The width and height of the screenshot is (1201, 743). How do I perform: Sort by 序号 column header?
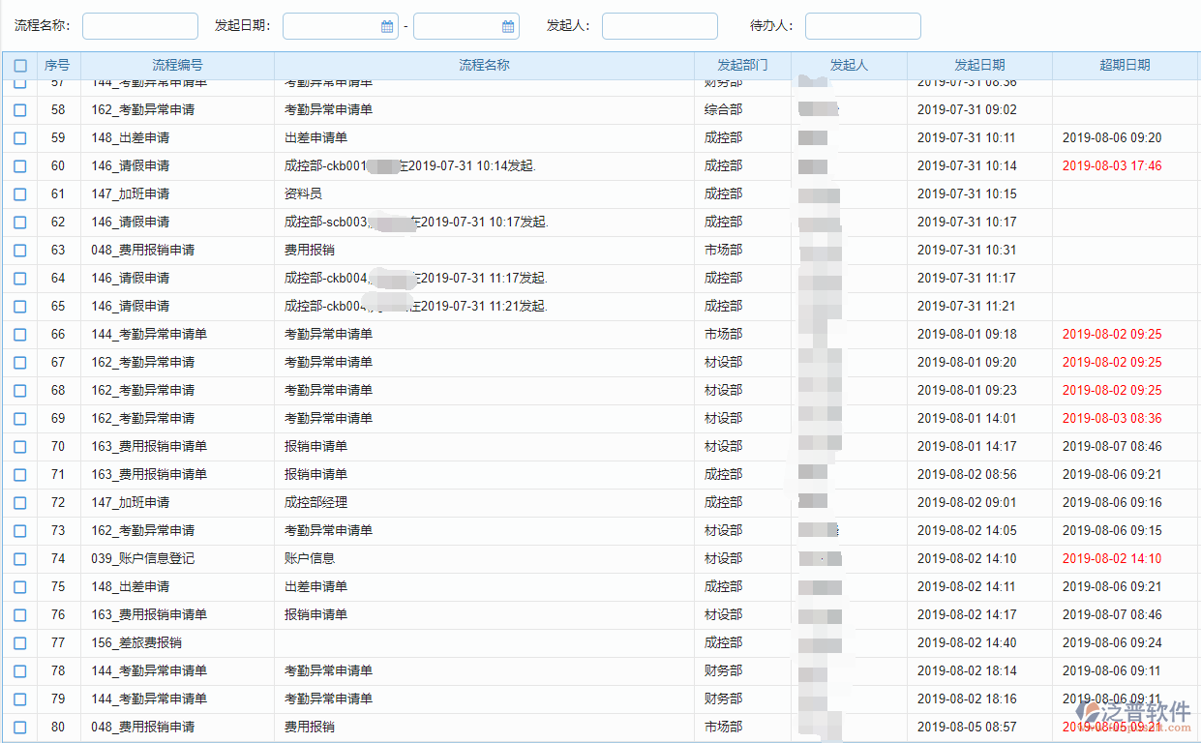click(x=58, y=66)
